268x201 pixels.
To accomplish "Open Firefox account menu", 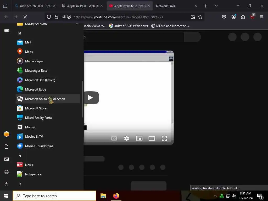I will 233,17.
